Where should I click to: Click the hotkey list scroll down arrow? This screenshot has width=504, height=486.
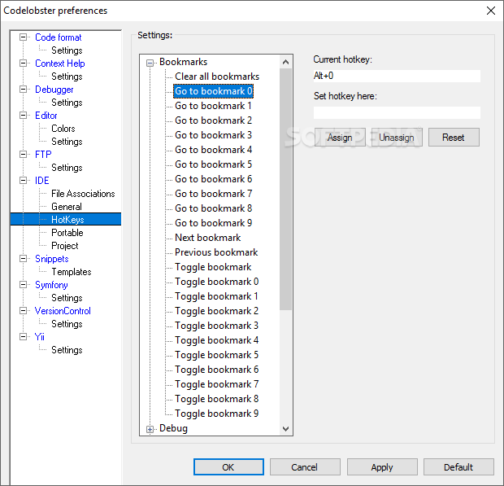(285, 429)
